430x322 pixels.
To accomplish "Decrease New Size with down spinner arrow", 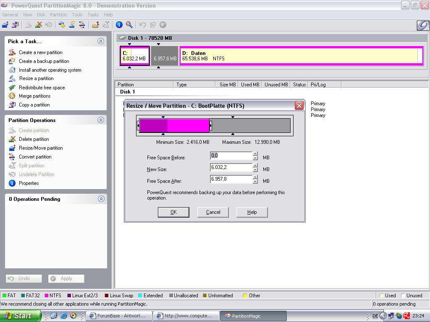I will pos(255,170).
